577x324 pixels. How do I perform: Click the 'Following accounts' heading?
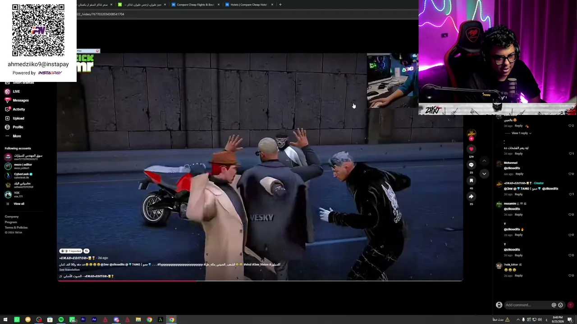pyautogui.click(x=18, y=148)
